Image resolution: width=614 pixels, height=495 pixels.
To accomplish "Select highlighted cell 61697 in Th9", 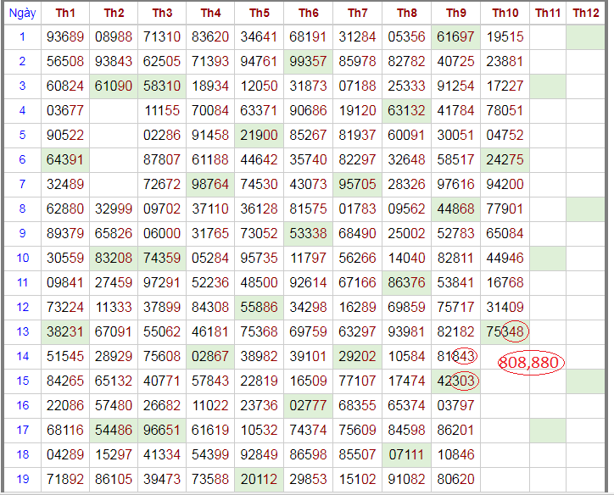I will [x=455, y=37].
